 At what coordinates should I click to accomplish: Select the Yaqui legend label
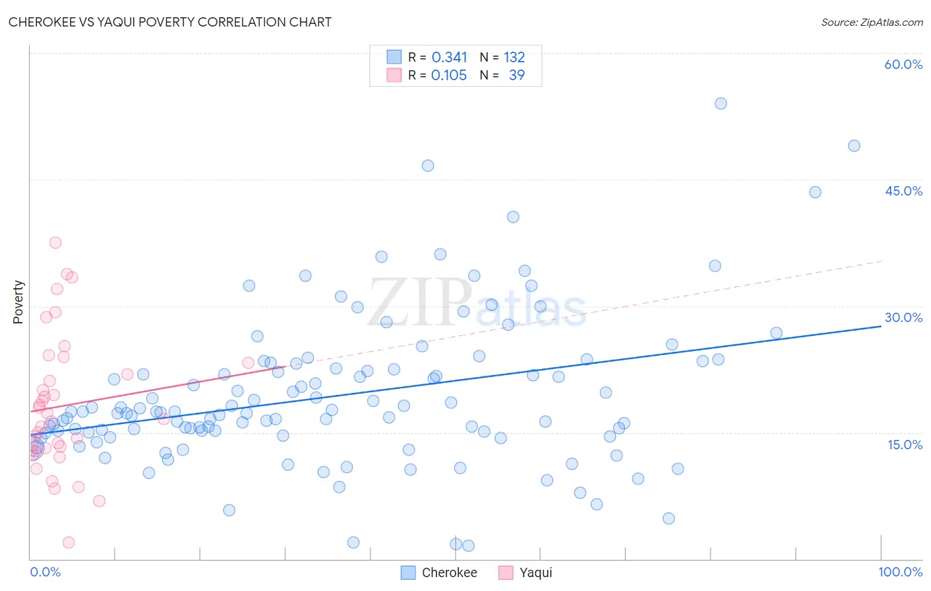pyautogui.click(x=536, y=572)
